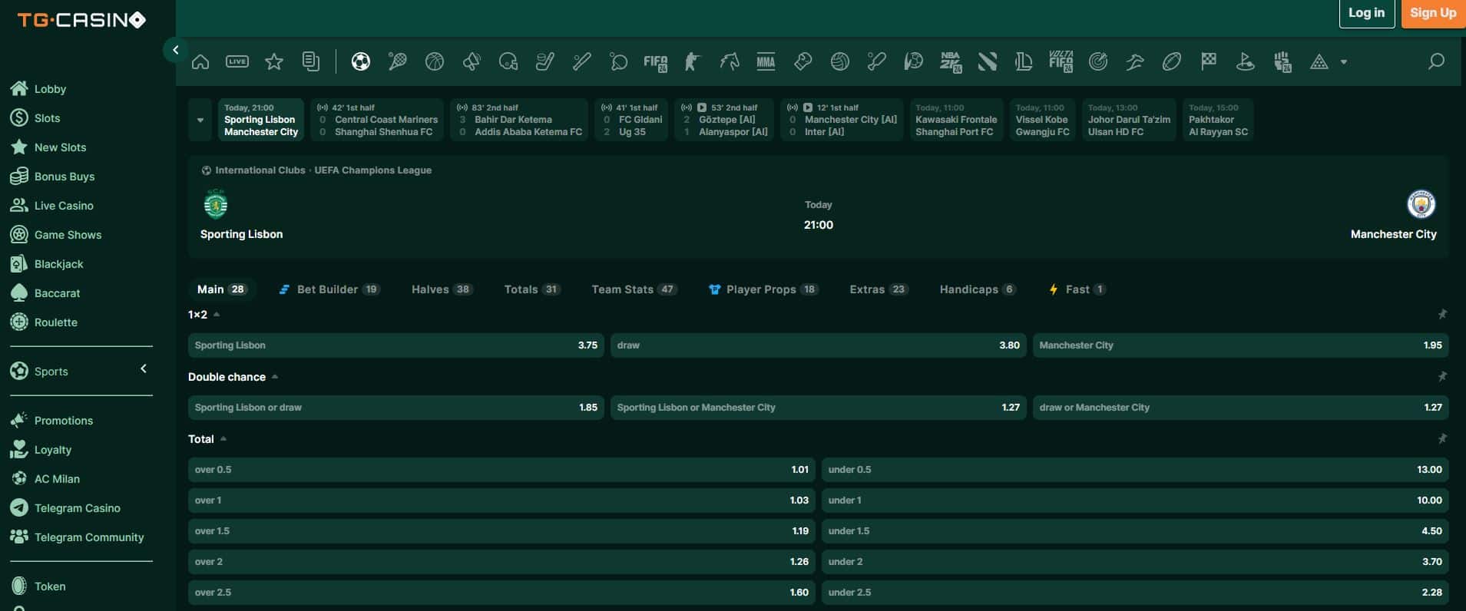Pin the 1×2 market

(1442, 315)
